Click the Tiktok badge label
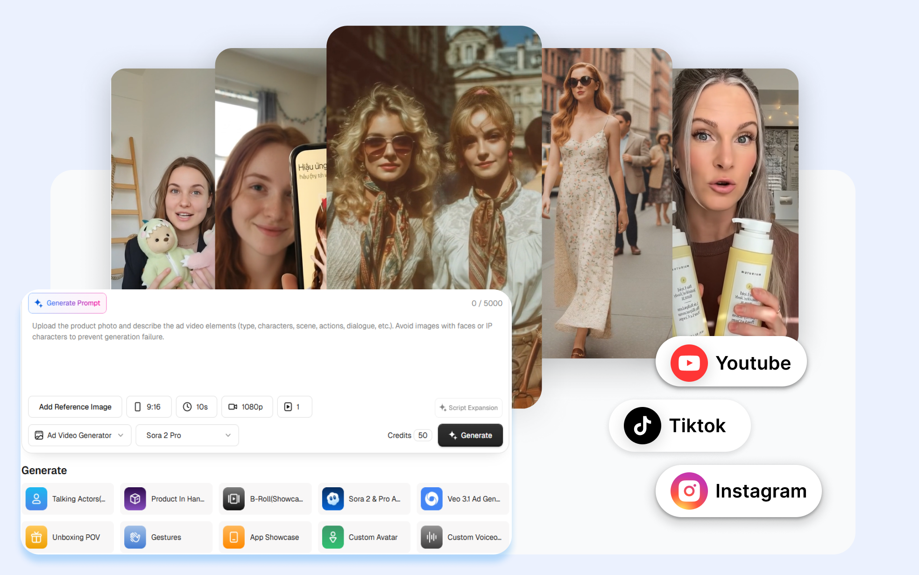The image size is (919, 575). tap(698, 426)
